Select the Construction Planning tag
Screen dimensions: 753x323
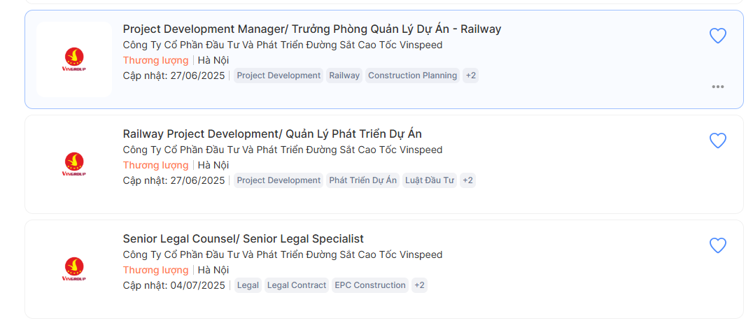tap(412, 76)
